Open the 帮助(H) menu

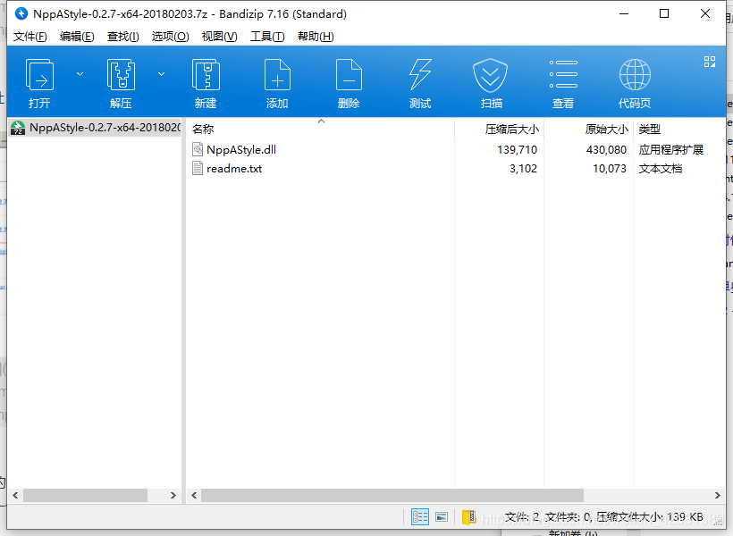click(x=316, y=37)
